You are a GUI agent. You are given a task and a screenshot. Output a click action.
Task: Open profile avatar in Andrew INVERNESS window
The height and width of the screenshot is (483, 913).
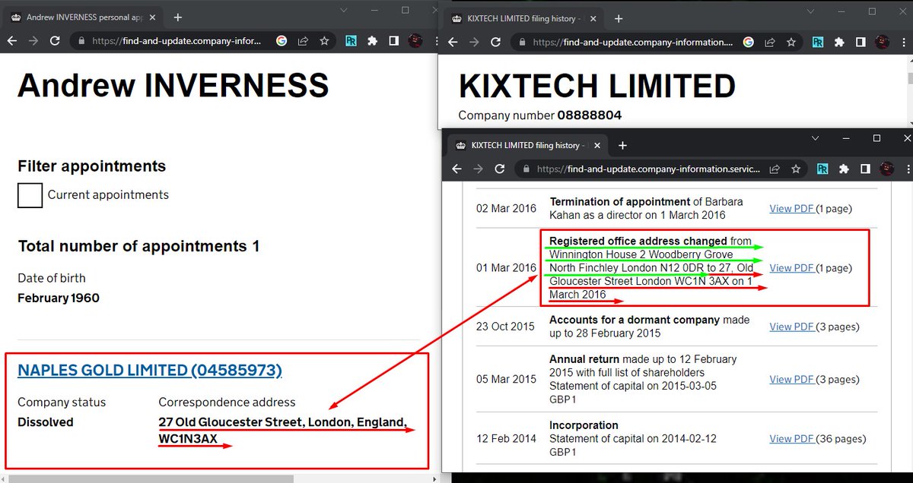point(416,42)
